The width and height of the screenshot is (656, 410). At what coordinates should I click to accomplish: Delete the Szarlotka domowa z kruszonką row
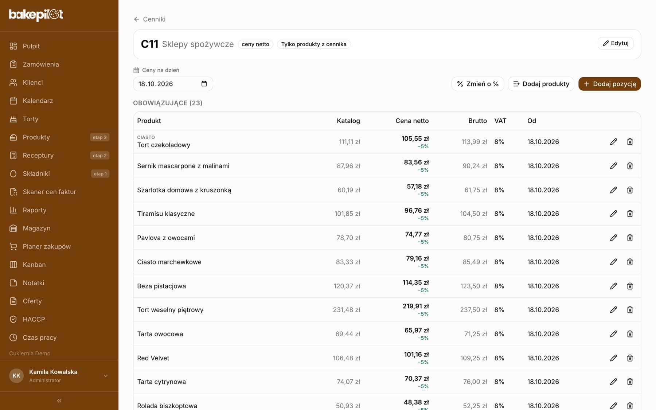point(630,190)
